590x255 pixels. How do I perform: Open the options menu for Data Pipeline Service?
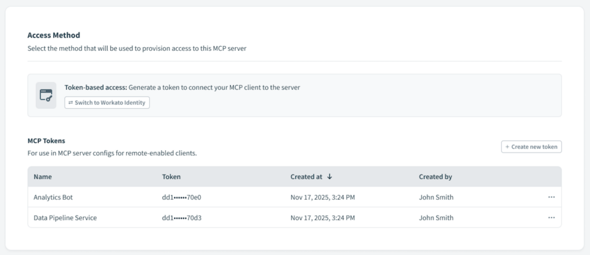point(551,218)
